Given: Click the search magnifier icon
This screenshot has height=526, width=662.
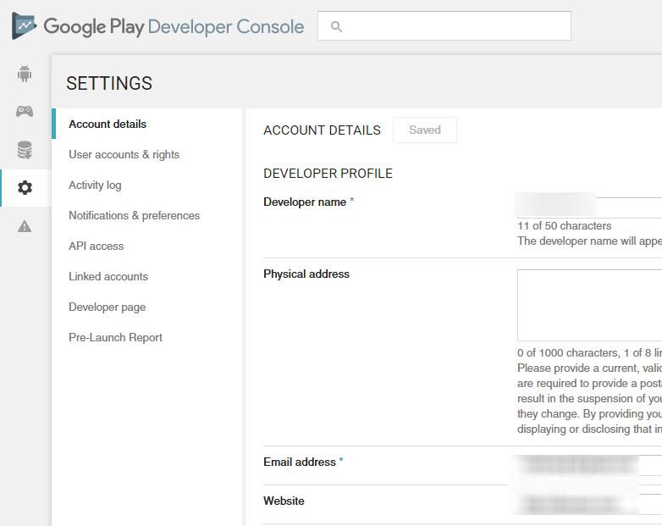Looking at the screenshot, I should (336, 26).
